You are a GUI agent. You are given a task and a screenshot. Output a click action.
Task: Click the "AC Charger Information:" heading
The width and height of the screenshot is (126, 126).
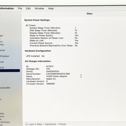(38, 61)
